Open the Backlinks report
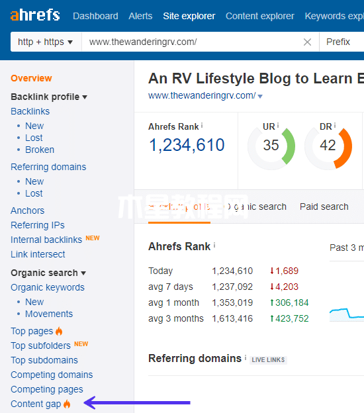 coord(30,111)
